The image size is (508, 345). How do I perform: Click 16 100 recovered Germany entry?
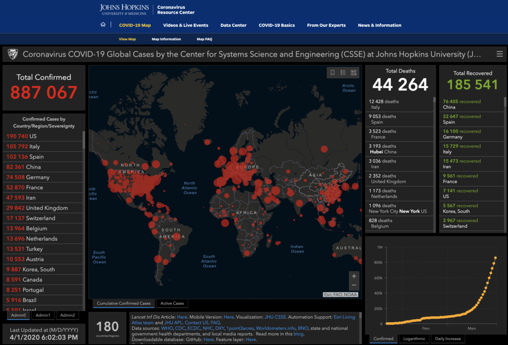pyautogui.click(x=471, y=134)
